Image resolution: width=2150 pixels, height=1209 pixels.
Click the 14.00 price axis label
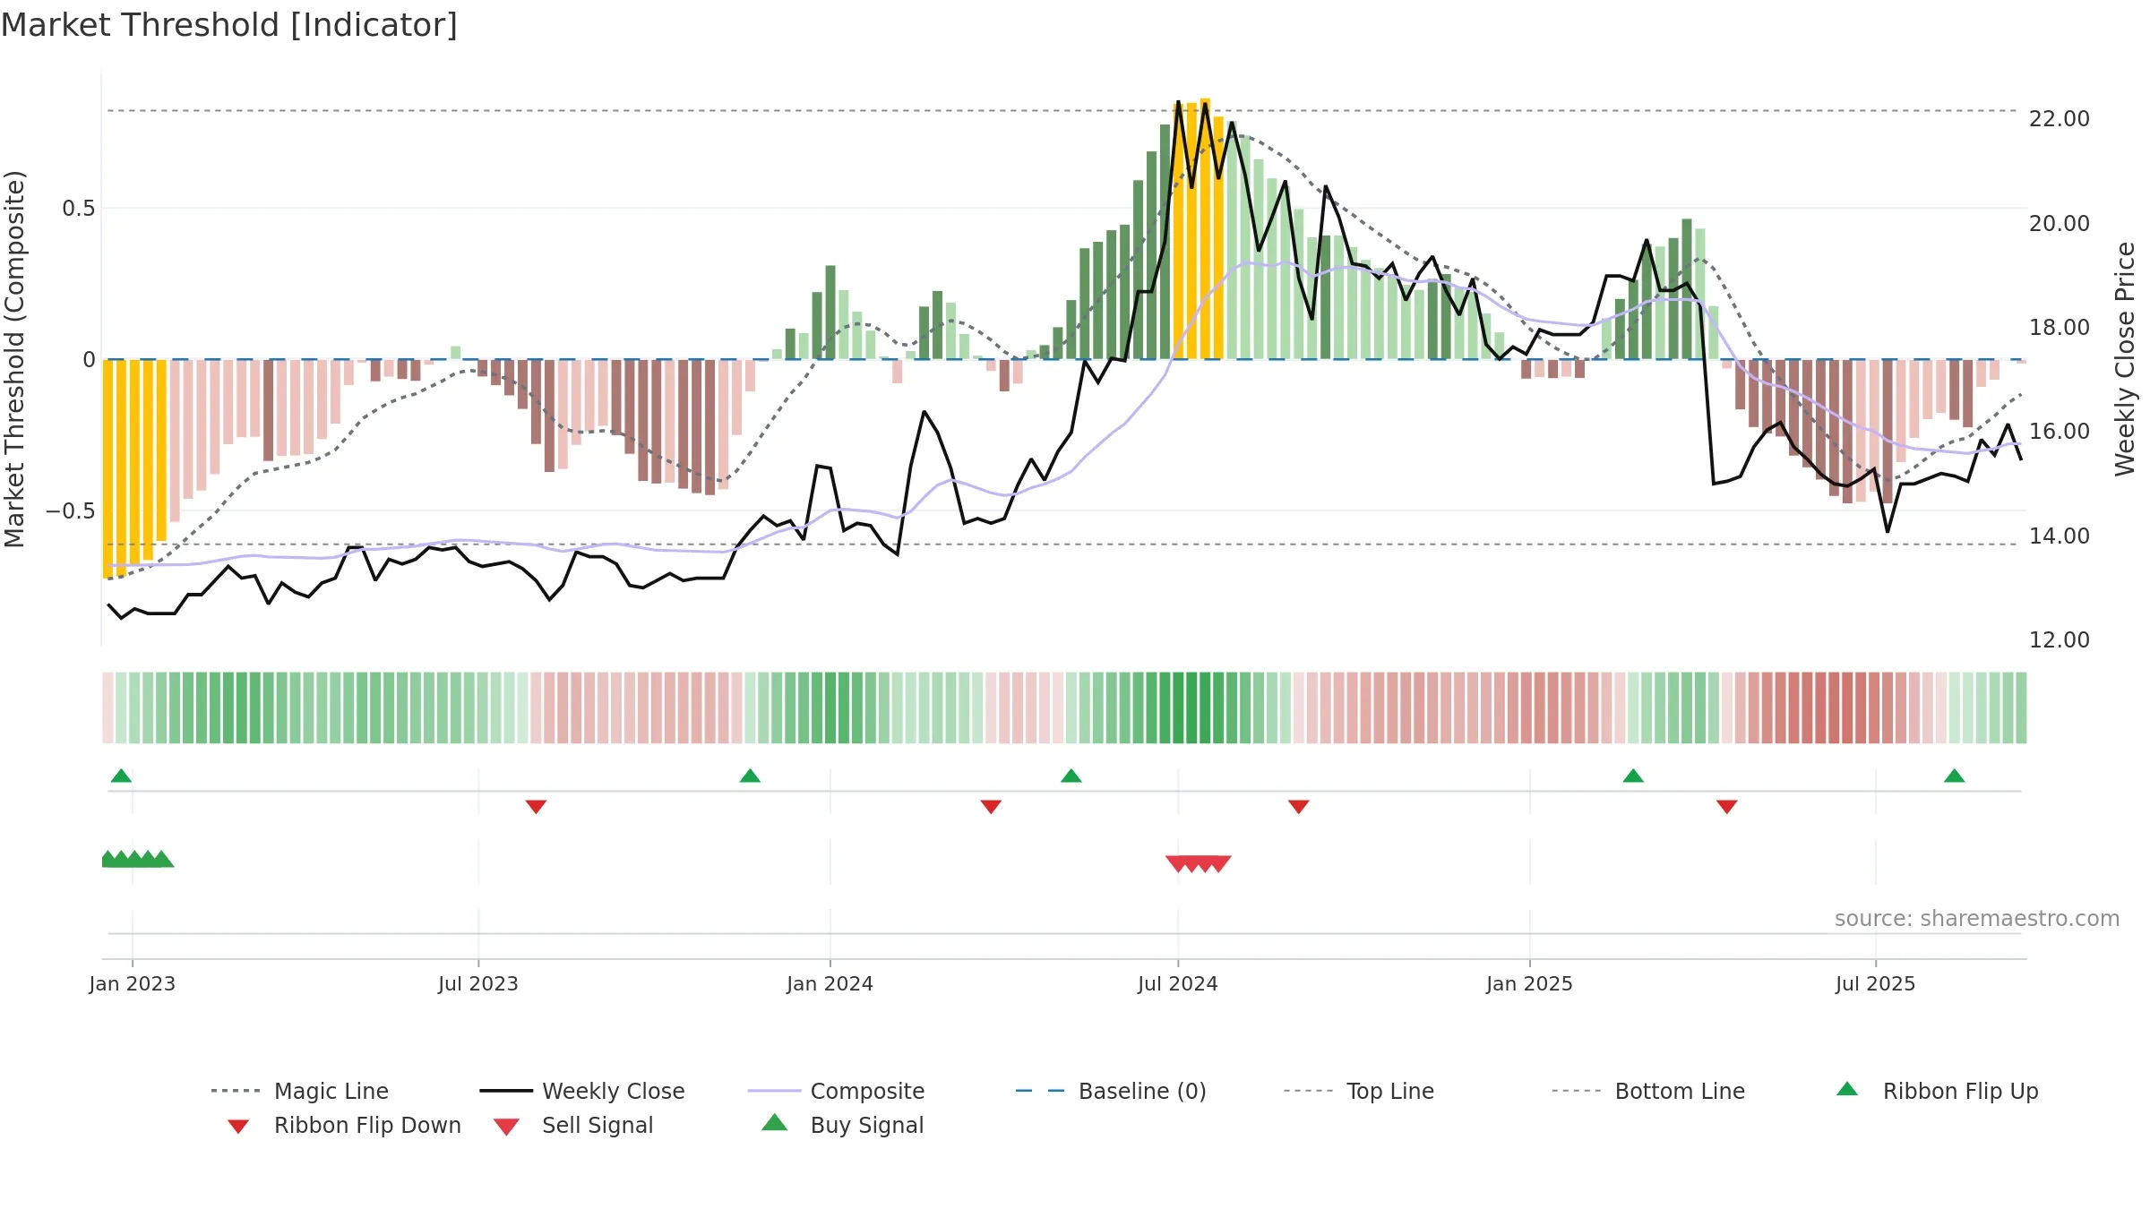tap(2060, 536)
